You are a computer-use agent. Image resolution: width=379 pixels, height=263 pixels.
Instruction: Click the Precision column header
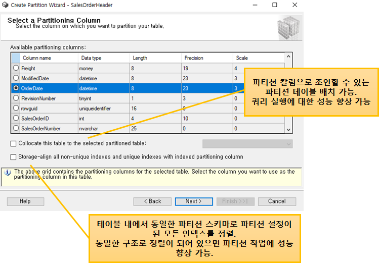[207, 58]
